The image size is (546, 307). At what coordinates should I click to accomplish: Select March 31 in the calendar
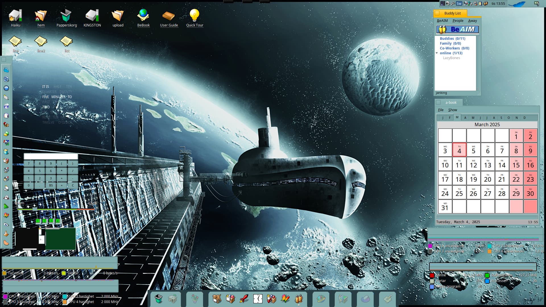[x=445, y=207]
